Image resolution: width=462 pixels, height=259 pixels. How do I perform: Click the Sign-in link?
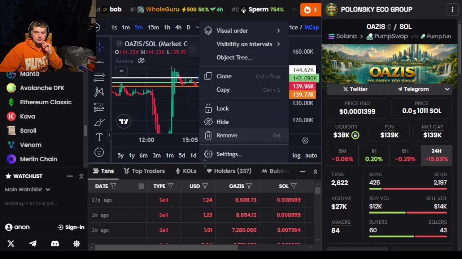click(x=71, y=227)
